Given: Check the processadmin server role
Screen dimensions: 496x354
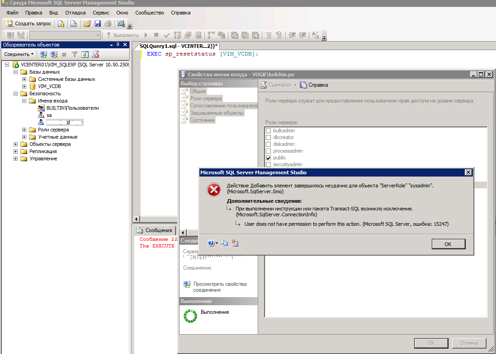Looking at the screenshot, I should coord(268,151).
